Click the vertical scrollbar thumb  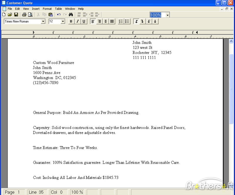(231, 89)
